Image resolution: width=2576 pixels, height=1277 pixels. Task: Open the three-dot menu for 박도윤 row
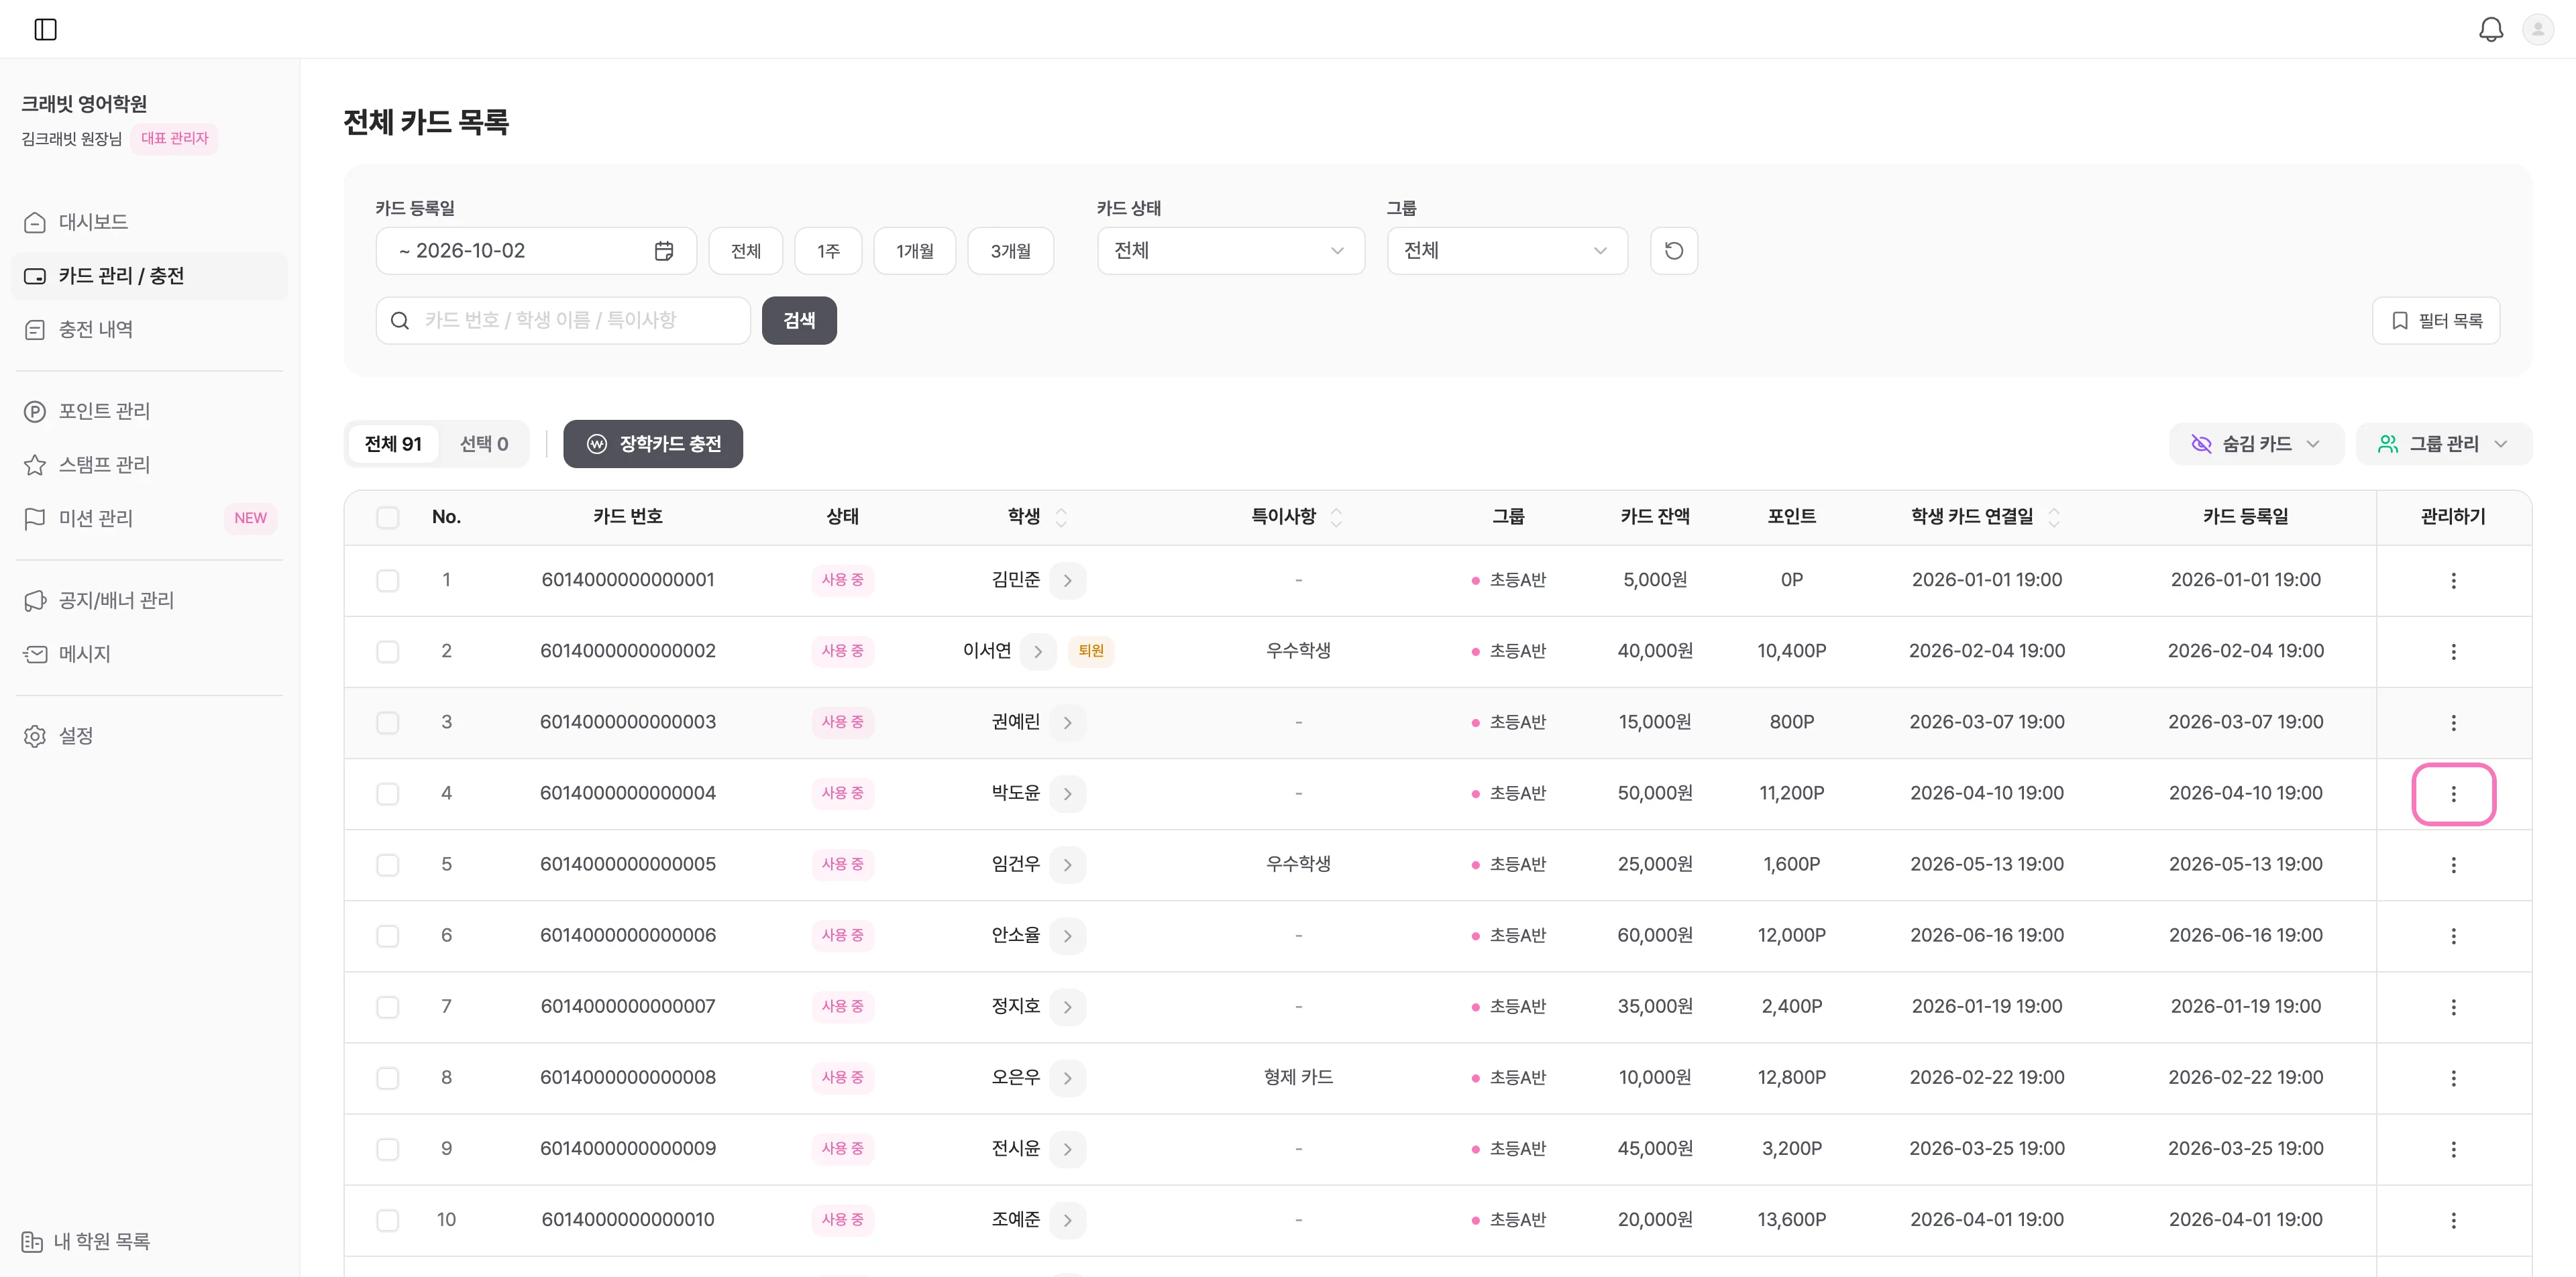[2453, 794]
